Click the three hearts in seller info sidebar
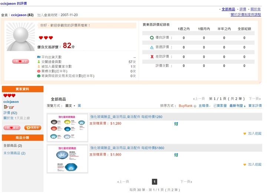Viewport: 267px width, 194px height. pyautogui.click(x=9, y=96)
